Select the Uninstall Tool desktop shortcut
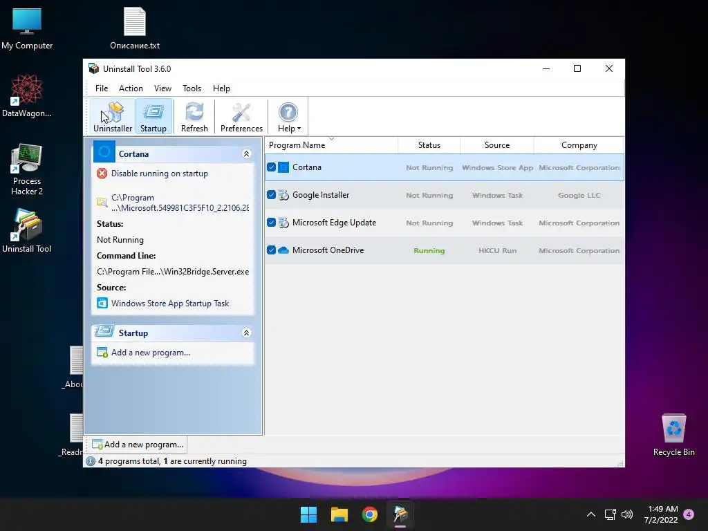Screen dimensions: 708x531 pos(27,230)
